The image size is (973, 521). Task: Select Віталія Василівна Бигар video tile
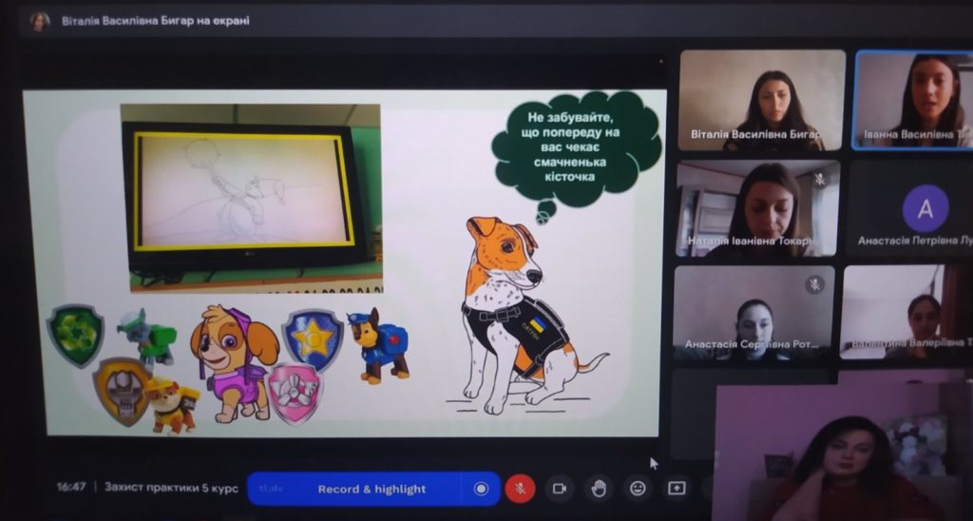(x=761, y=101)
